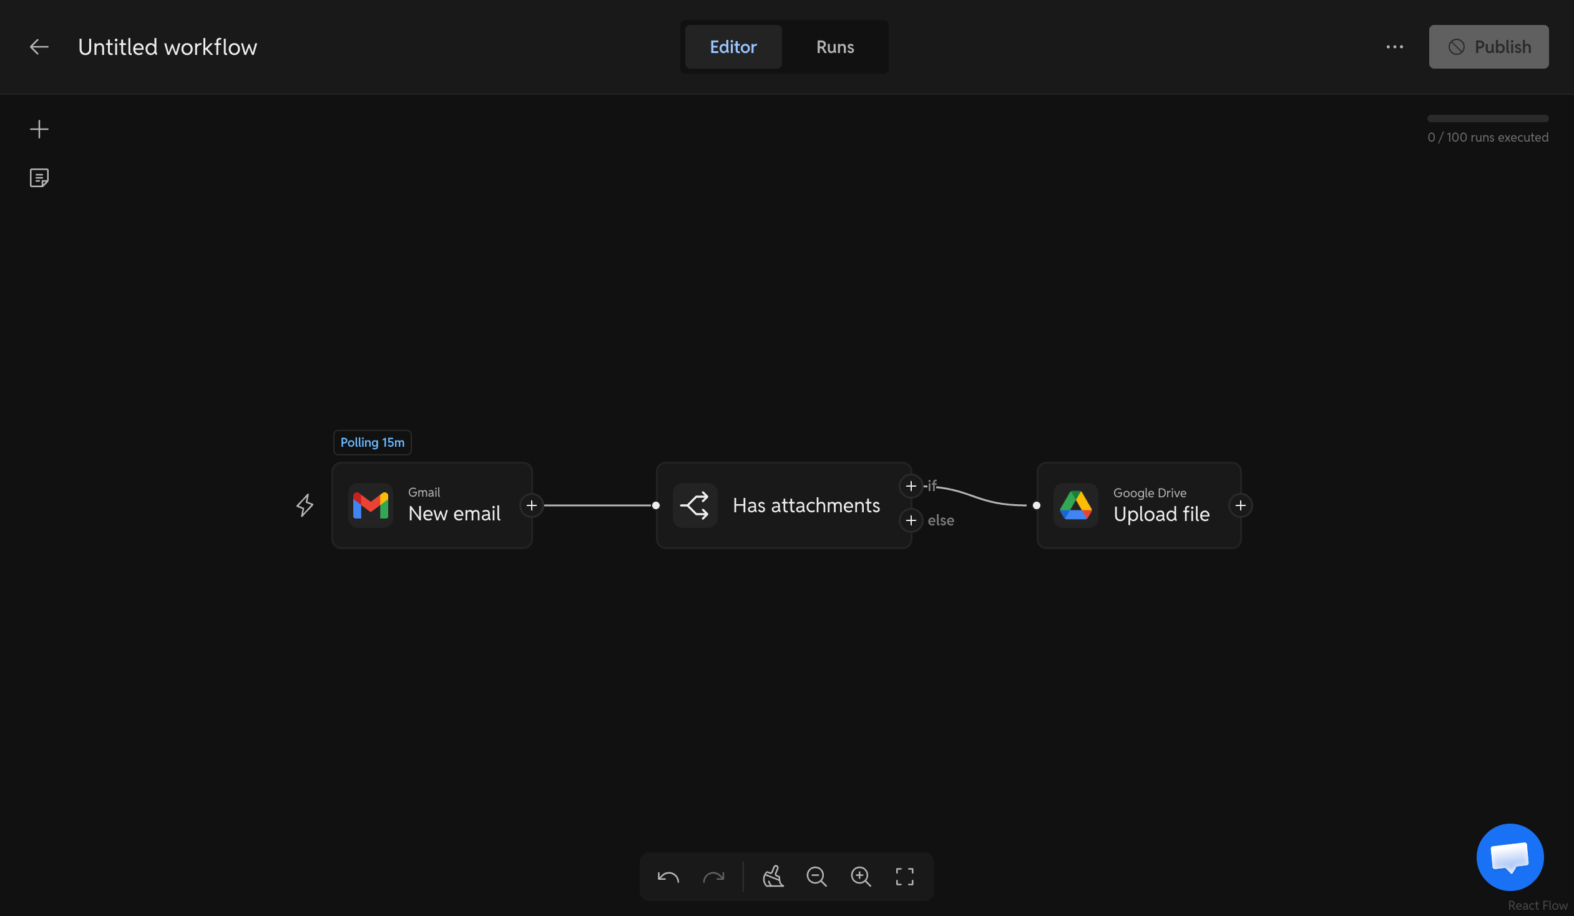Open the three-dots more options menu
The height and width of the screenshot is (916, 1574).
[1394, 47]
